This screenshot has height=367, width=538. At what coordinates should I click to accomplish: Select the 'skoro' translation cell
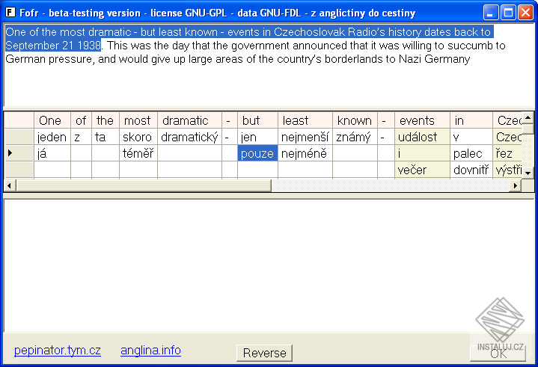click(x=138, y=137)
